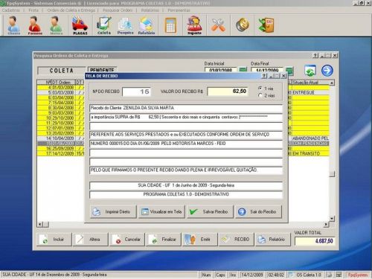Open the Suporte headset icon
The image size is (372, 279).
point(194,25)
